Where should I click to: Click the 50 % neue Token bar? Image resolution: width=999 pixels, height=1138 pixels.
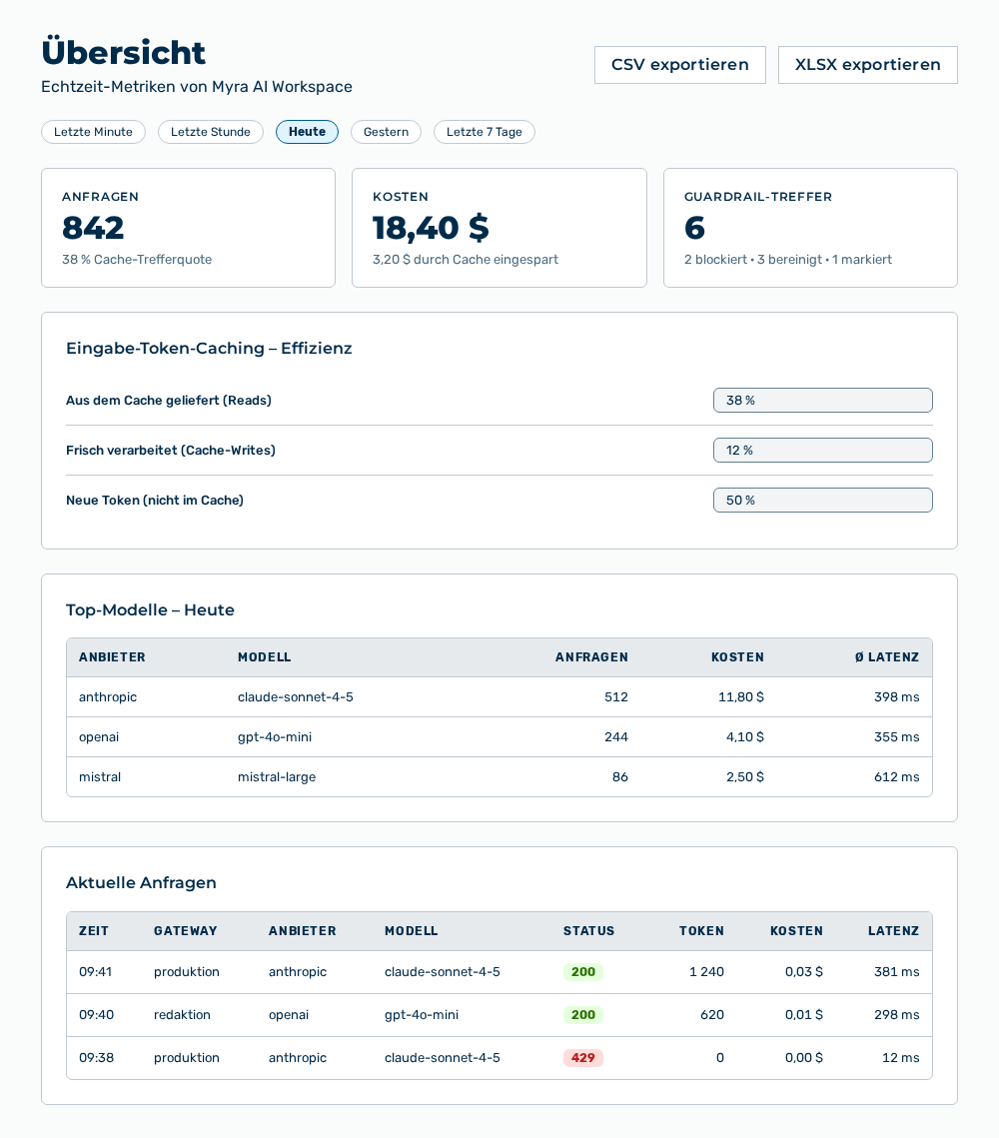(823, 500)
